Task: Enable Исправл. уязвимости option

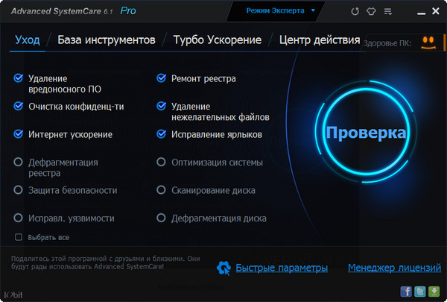Action: 18,218
